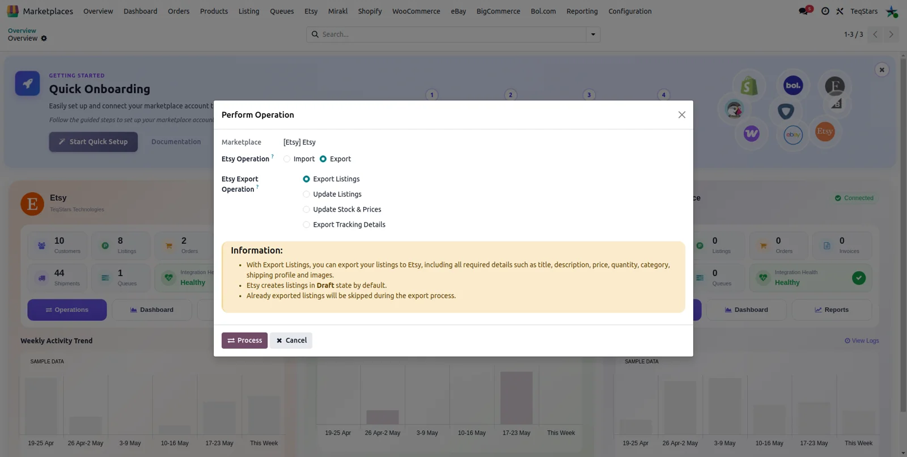Image resolution: width=907 pixels, height=457 pixels.
Task: Open the Queues menu in navbar
Action: 282,11
